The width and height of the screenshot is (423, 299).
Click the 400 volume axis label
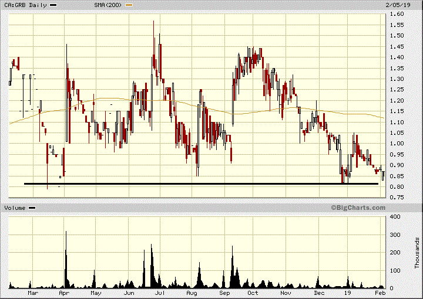[x=395, y=217]
